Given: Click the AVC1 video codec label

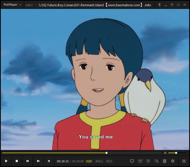Looking at the screenshot, I should [99, 161].
